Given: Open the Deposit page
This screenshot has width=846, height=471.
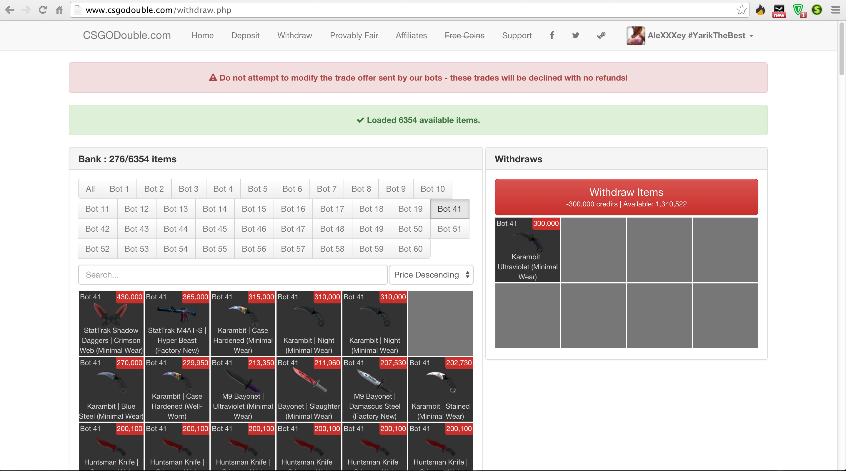Looking at the screenshot, I should click(x=245, y=36).
